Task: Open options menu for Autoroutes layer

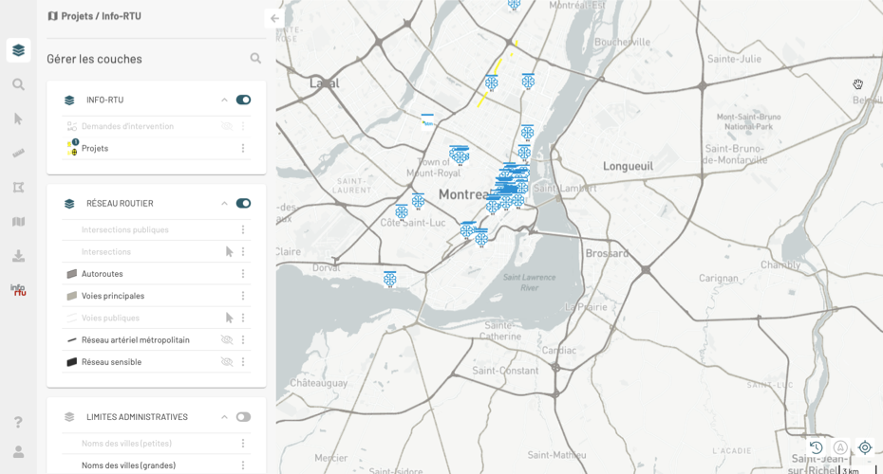Action: (243, 274)
